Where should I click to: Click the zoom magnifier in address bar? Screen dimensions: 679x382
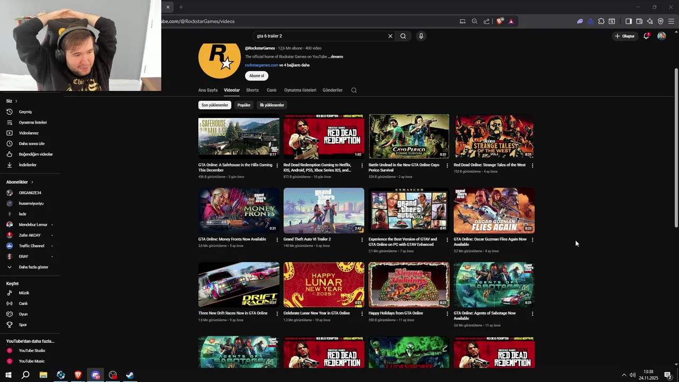coord(474,21)
